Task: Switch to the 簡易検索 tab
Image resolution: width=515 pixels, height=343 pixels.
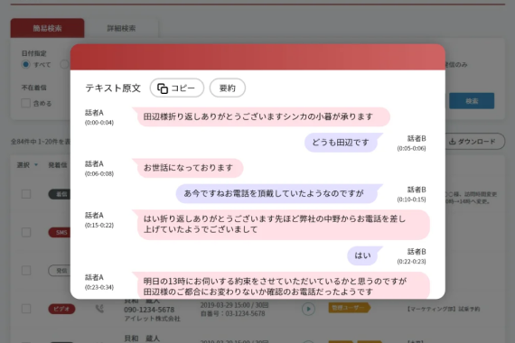Action: (x=47, y=28)
